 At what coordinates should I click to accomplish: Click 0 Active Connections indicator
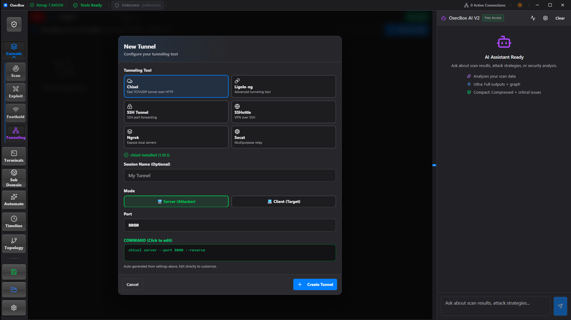(x=485, y=5)
